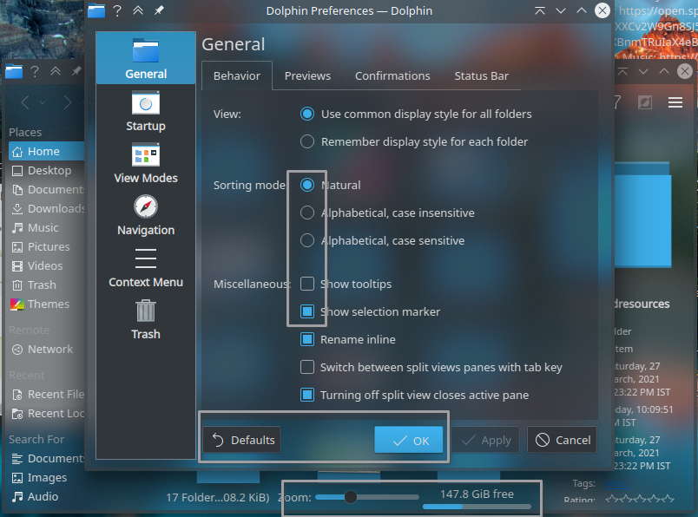Search for Audio in Places panel

pyautogui.click(x=46, y=497)
